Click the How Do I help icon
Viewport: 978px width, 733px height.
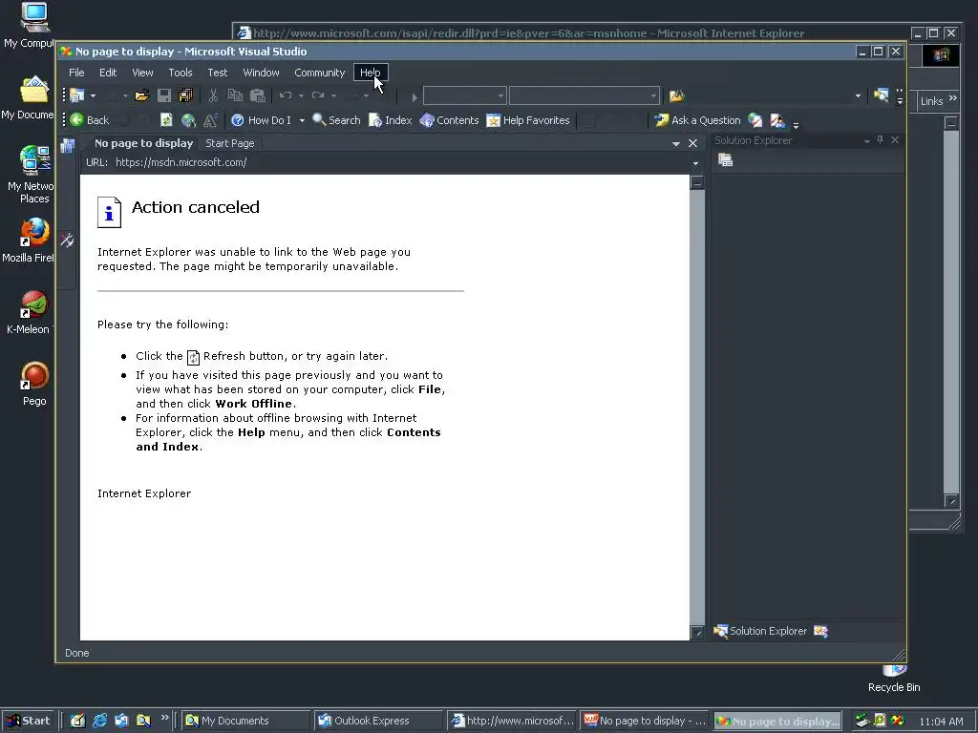(237, 120)
